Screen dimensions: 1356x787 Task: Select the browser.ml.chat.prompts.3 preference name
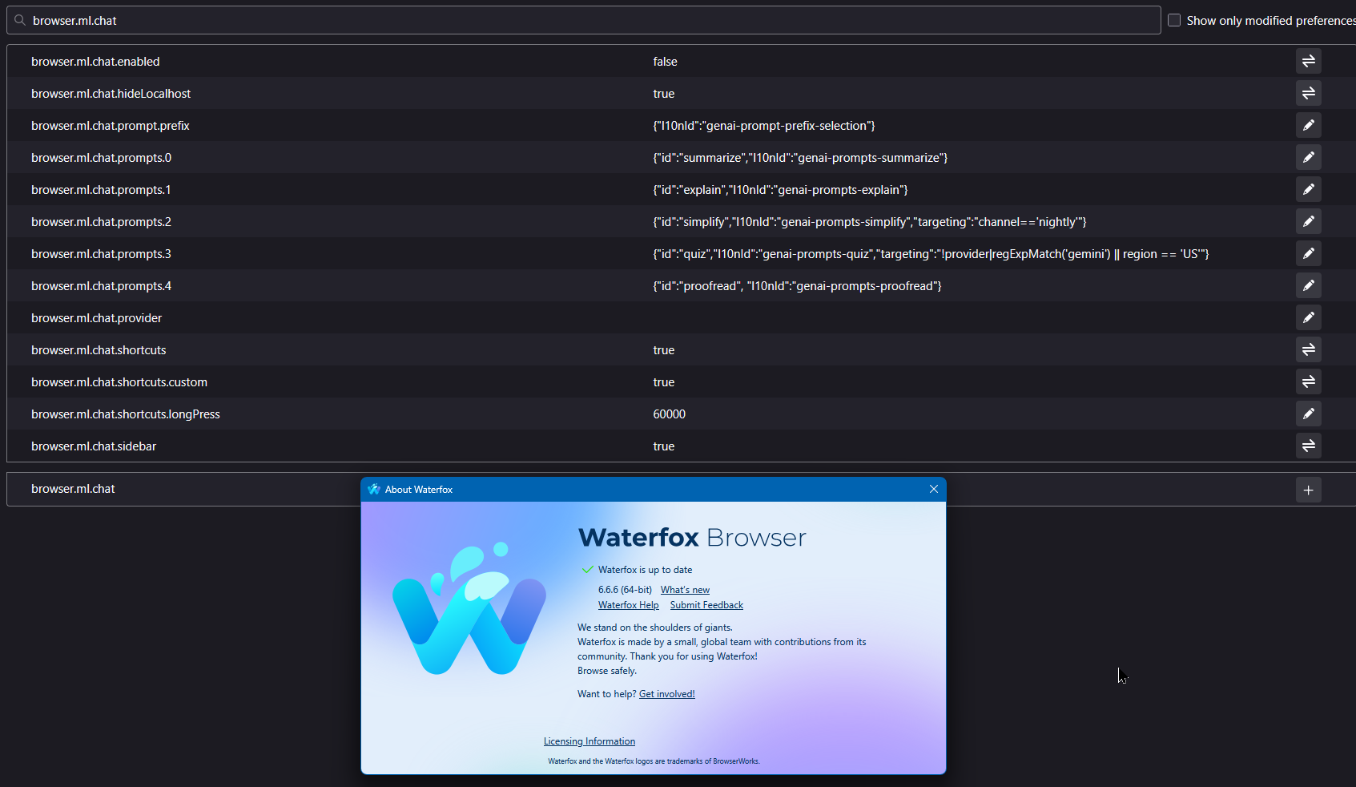(x=102, y=254)
